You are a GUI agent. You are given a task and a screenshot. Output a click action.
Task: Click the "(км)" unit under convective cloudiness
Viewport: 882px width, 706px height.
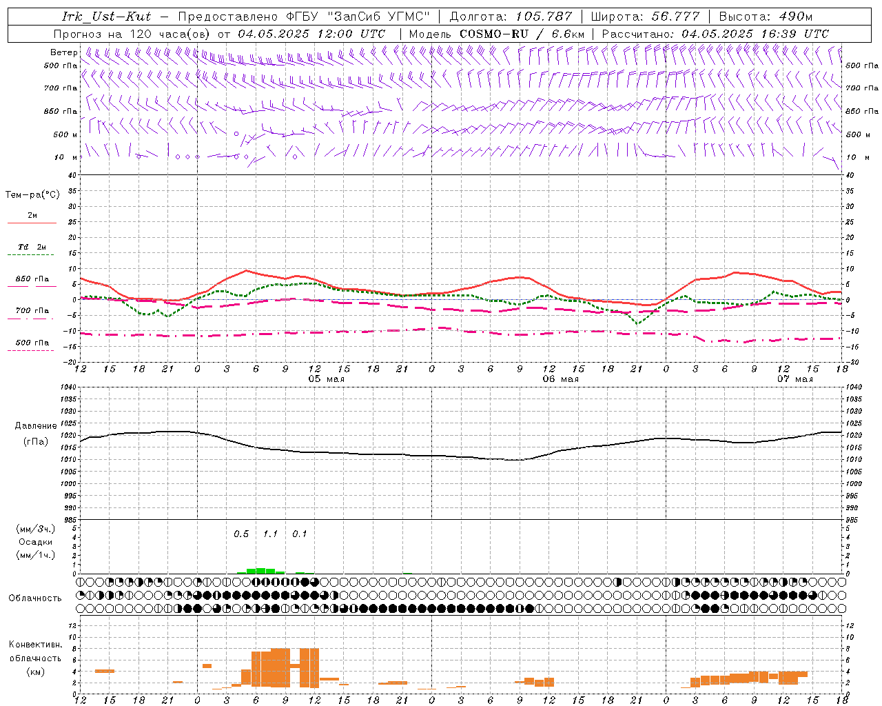(x=35, y=672)
